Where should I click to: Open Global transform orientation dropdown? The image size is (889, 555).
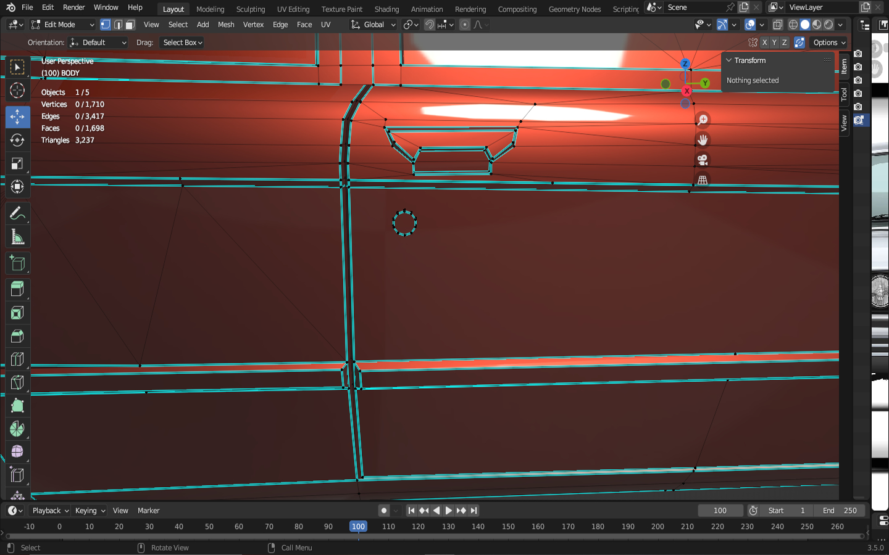click(373, 25)
